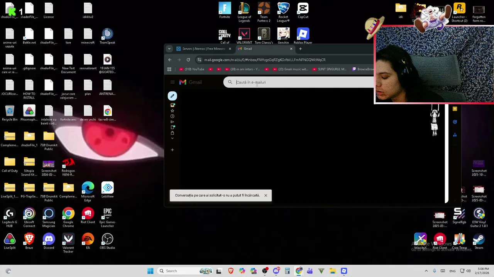Create new label with plus icon in Gmail
Screen dimensions: 494x277
[173, 150]
